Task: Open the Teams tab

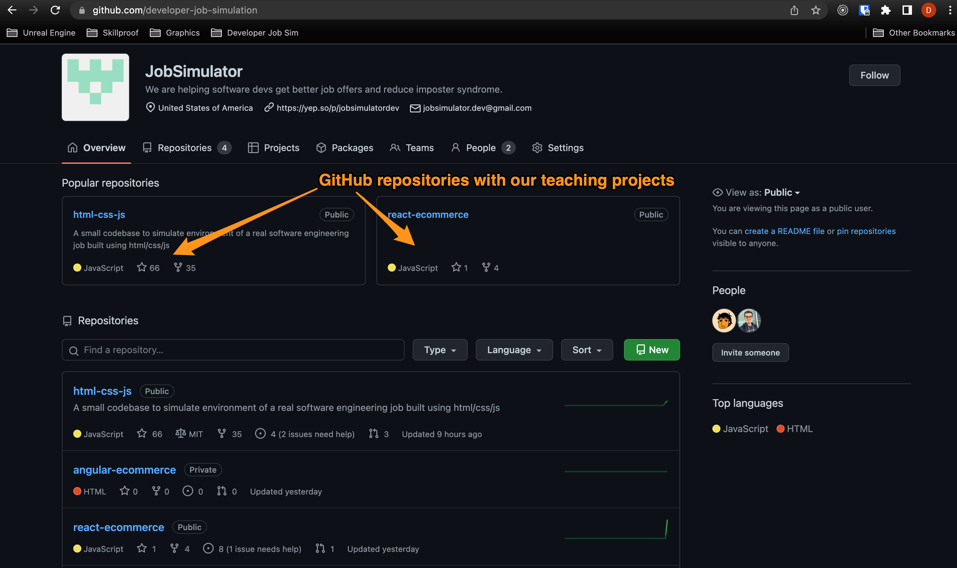Action: [412, 148]
